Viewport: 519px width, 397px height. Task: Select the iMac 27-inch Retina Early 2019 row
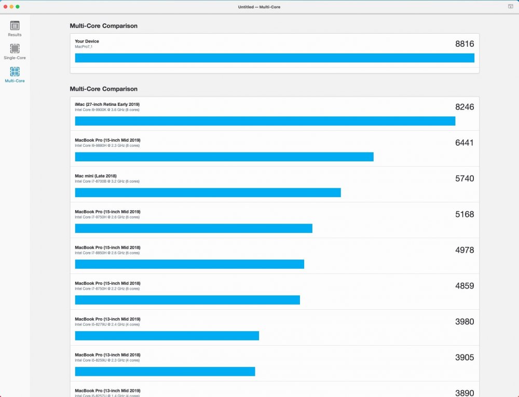coord(275,114)
